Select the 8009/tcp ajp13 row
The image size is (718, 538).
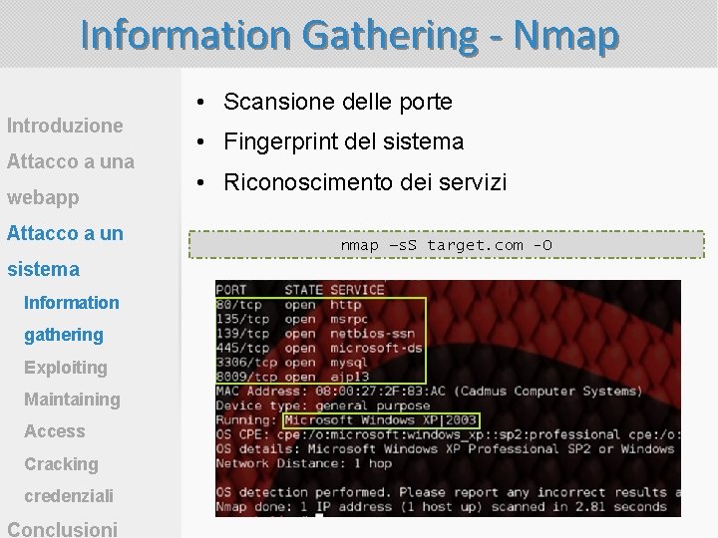[292, 377]
